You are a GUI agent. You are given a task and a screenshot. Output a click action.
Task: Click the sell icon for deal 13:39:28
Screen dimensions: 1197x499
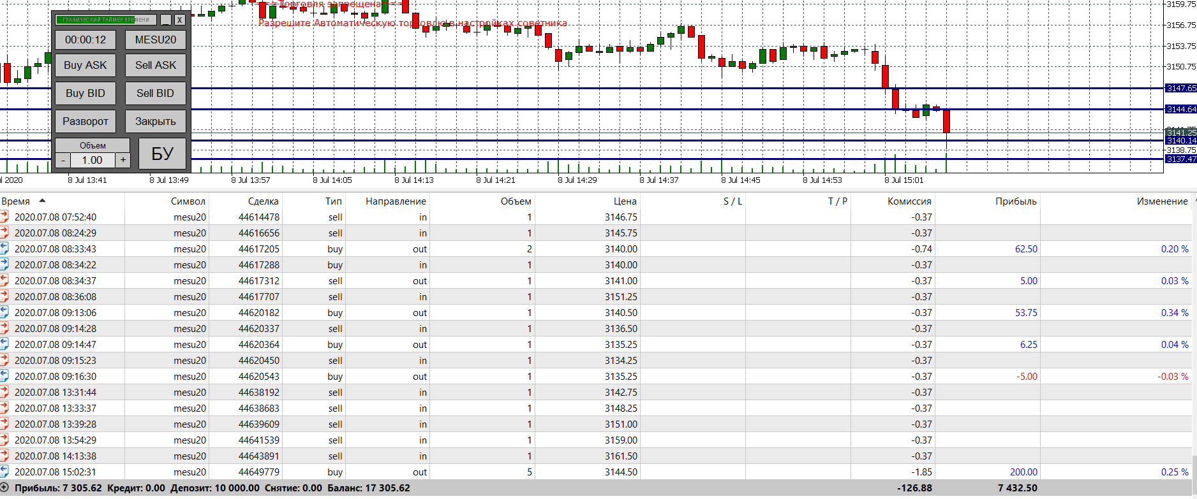coord(4,424)
